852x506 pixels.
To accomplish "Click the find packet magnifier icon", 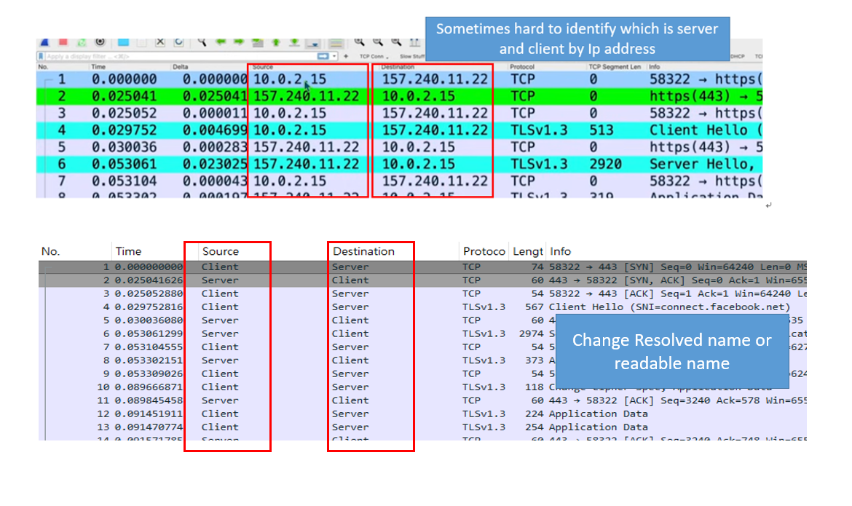I will point(202,42).
